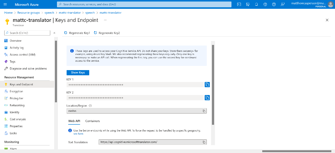Open Directories and subscriptions filter icon
This screenshot has height=153, width=335.
point(248,4)
